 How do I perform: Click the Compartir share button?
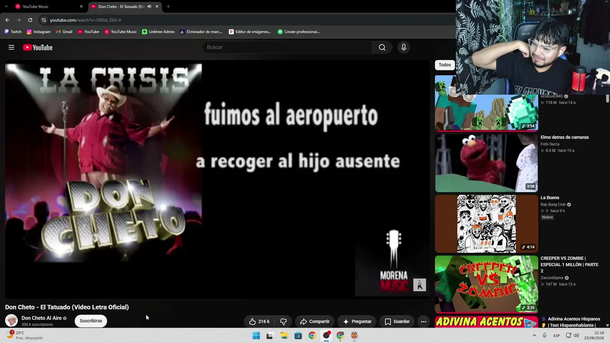[315, 322]
